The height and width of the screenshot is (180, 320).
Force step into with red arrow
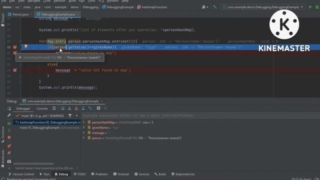point(76,108)
